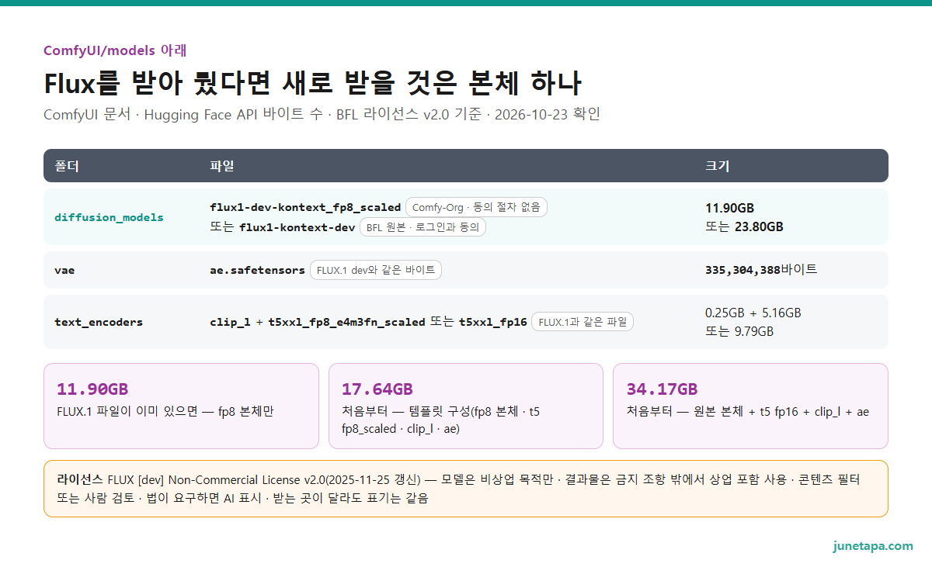
Task: Click the '17.64GB' summary card heading
Action: 377,389
